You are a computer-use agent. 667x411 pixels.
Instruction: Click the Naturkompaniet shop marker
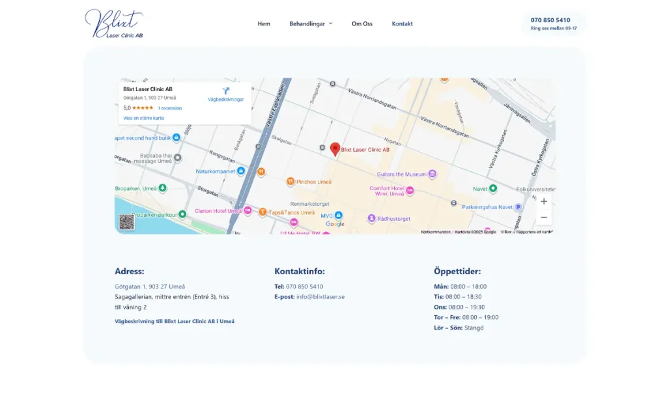click(x=240, y=171)
